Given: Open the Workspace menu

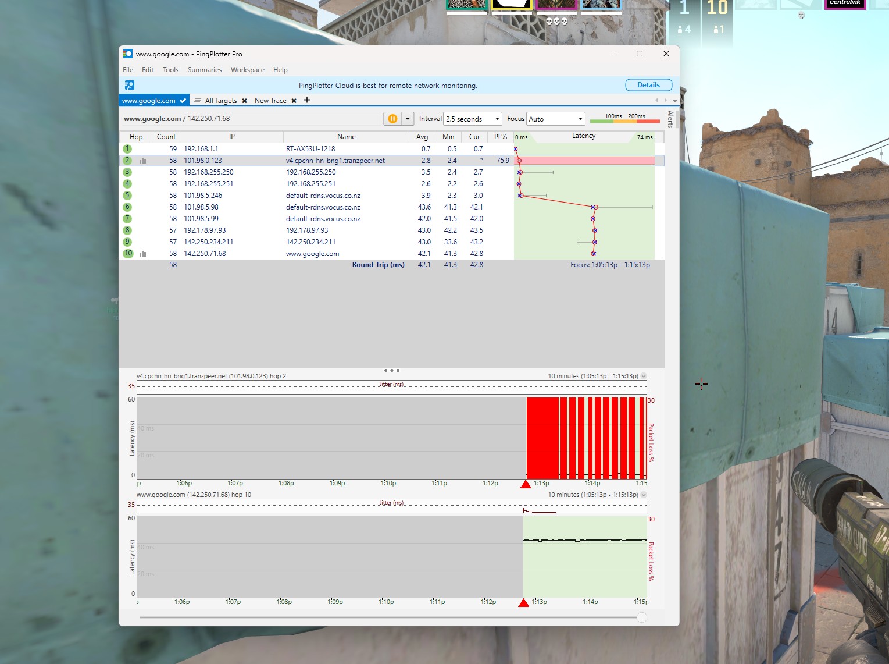Looking at the screenshot, I should (x=248, y=70).
